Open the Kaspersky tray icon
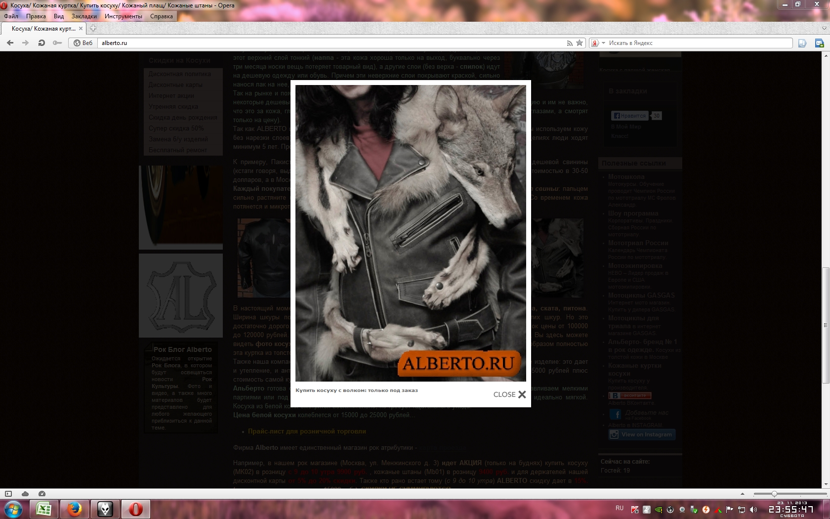This screenshot has width=830, height=519. click(635, 510)
